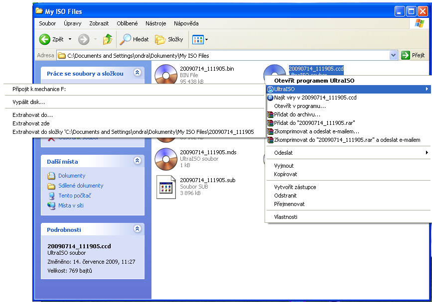
Task: Open the Místa v síti link
Action: [71, 205]
